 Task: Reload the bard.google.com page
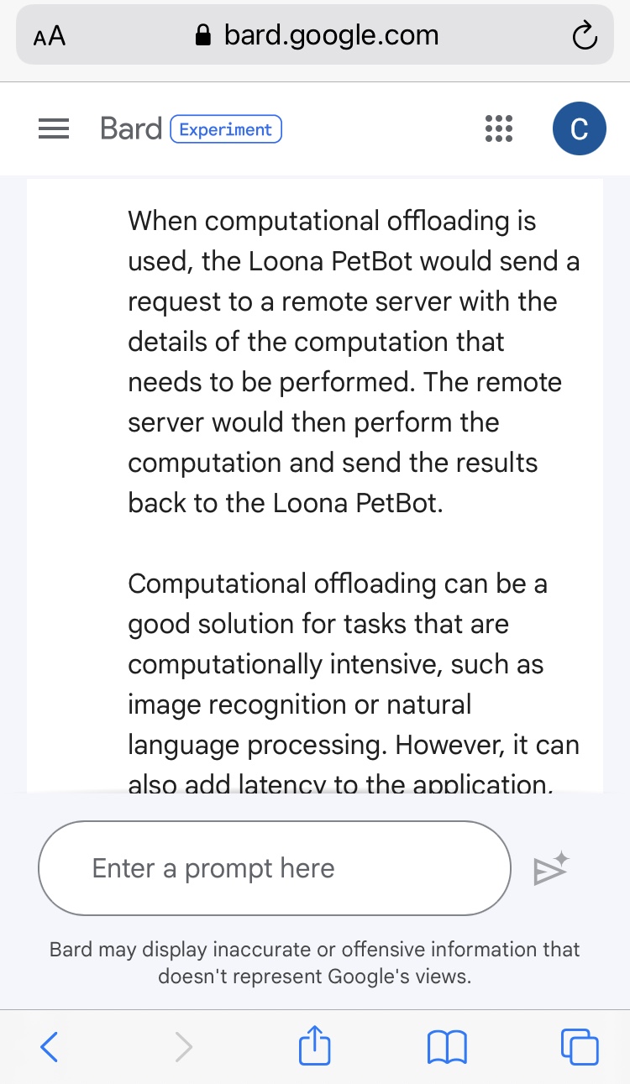[583, 36]
